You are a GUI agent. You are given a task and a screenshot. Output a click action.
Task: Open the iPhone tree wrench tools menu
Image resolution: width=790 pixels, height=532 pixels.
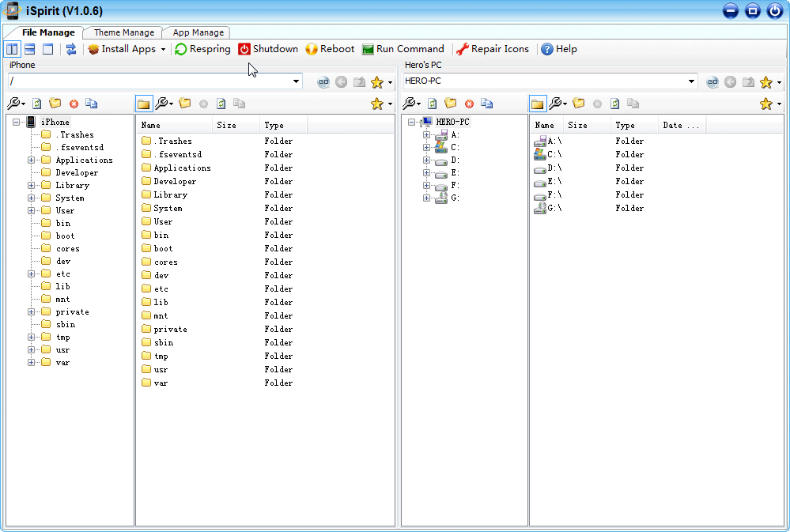(x=16, y=104)
